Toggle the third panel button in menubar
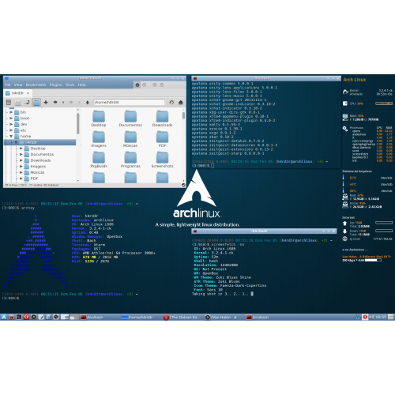Screen dimensions: 395x395 click(x=155, y=85)
